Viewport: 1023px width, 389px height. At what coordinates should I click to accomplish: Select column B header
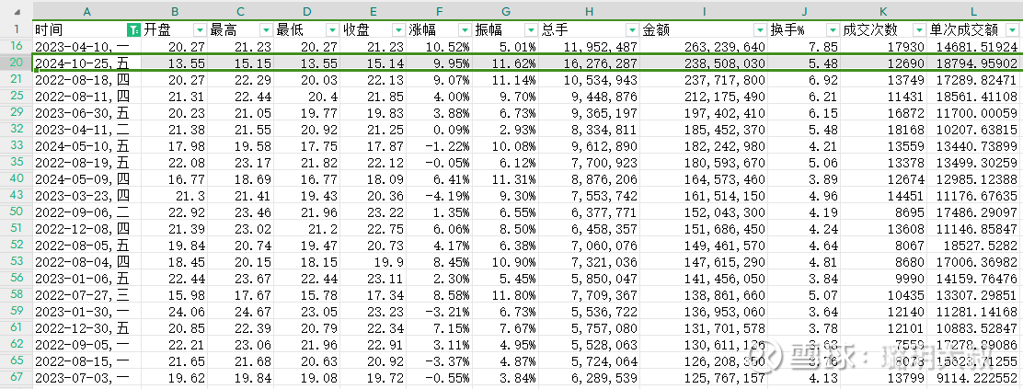click(174, 11)
